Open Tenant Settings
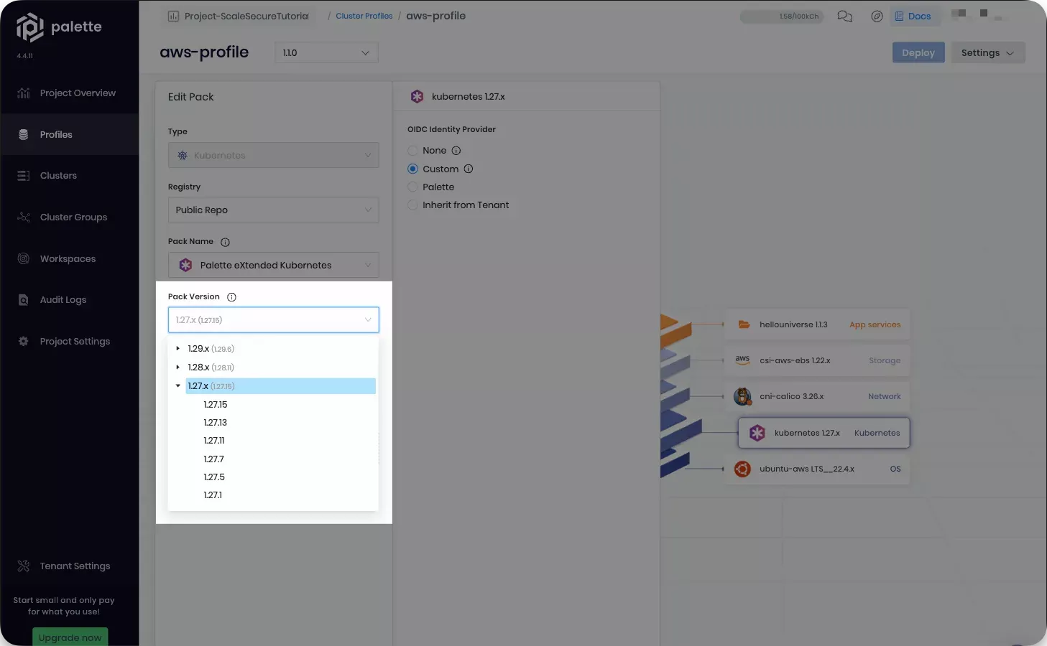This screenshot has width=1047, height=646. pos(69,566)
